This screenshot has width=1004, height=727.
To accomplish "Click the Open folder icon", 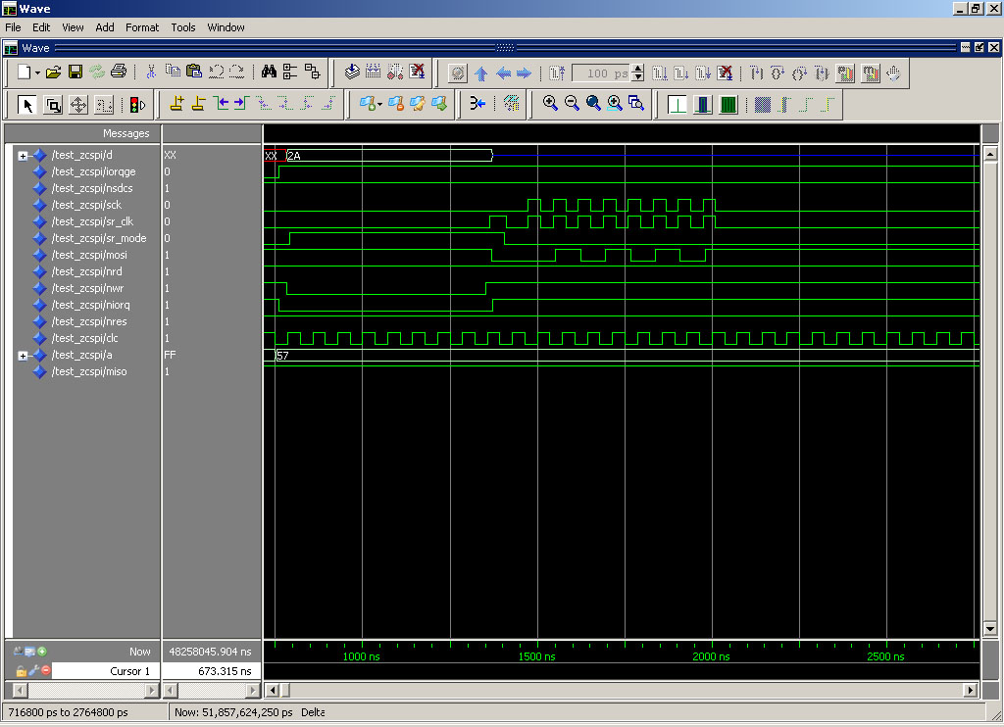I will 54,73.
